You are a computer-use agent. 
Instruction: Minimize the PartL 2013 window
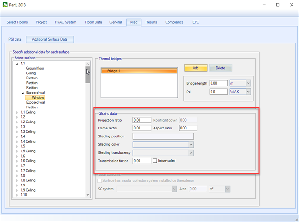pos(264,5)
